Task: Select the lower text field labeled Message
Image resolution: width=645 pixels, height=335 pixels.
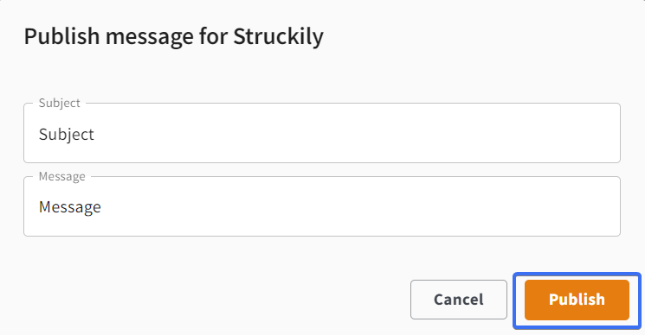Action: tap(322, 206)
